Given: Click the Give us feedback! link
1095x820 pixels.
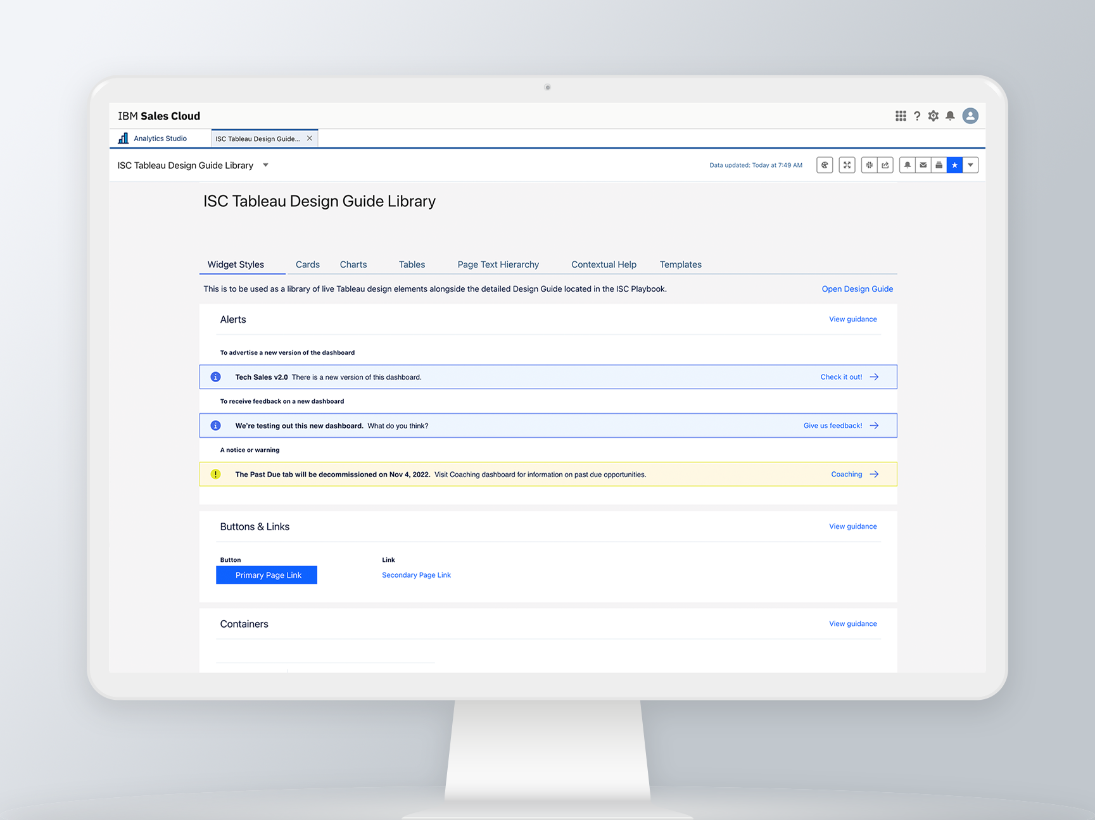Looking at the screenshot, I should [x=833, y=426].
